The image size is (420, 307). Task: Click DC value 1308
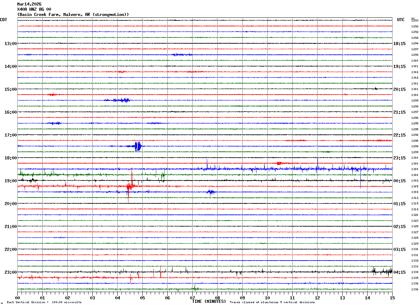click(x=415, y=192)
